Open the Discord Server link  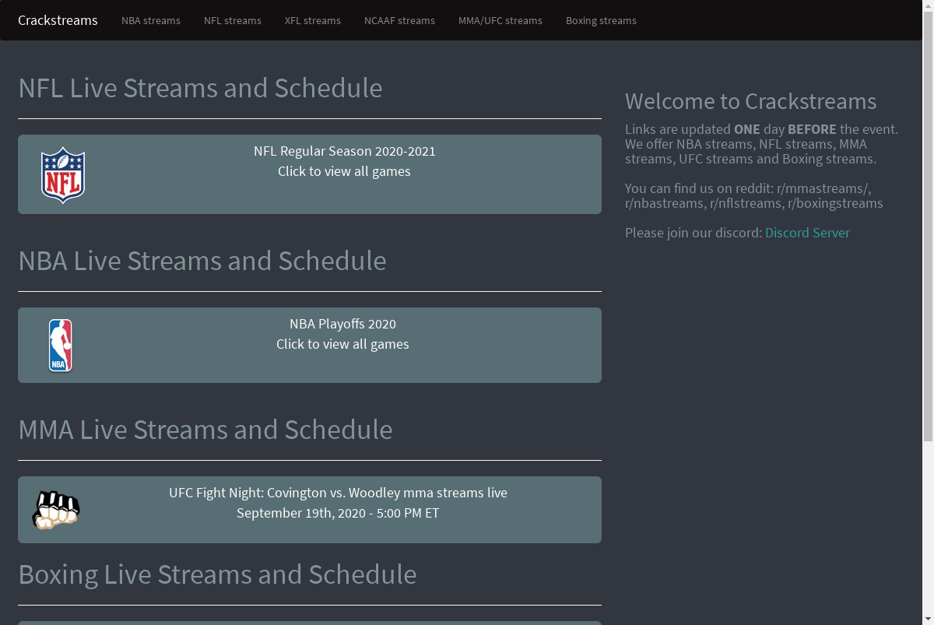tap(807, 233)
